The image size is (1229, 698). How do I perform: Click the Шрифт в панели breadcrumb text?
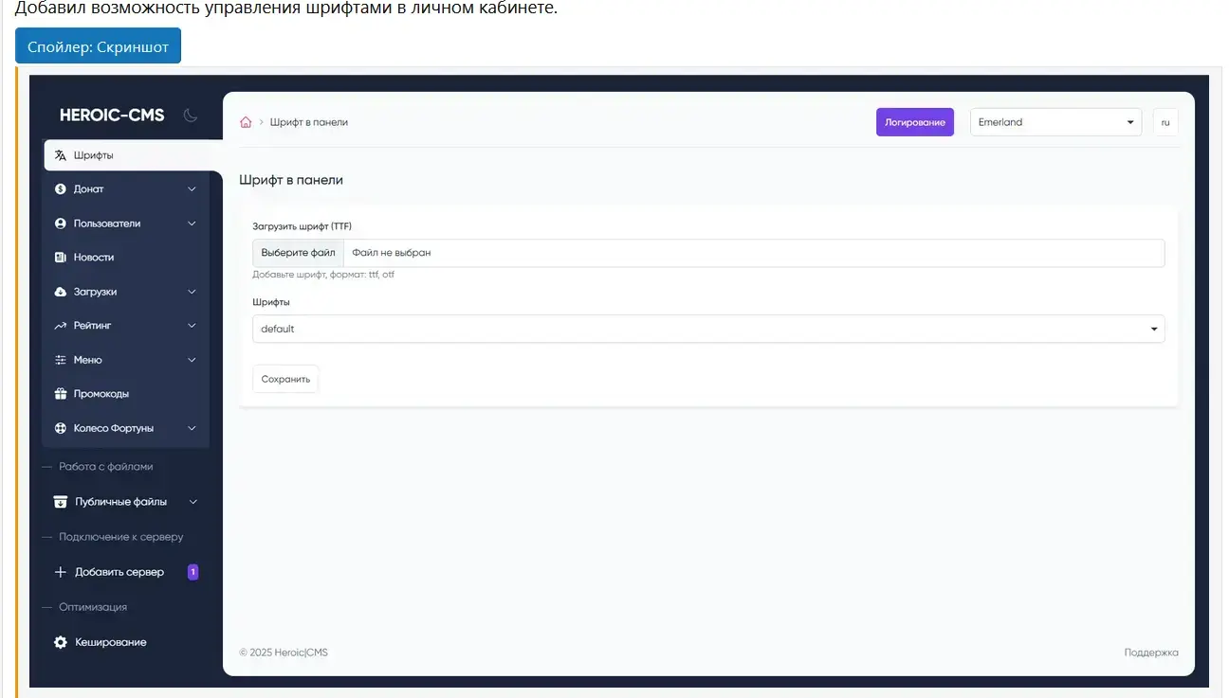click(x=309, y=122)
